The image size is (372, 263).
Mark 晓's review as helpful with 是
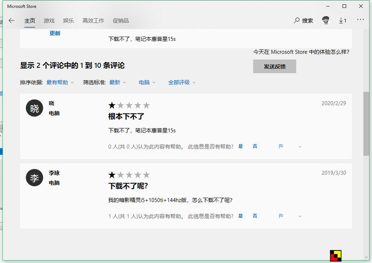(241, 146)
